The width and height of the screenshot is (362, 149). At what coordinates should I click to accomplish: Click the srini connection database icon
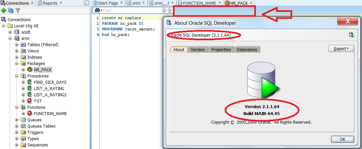(17, 38)
